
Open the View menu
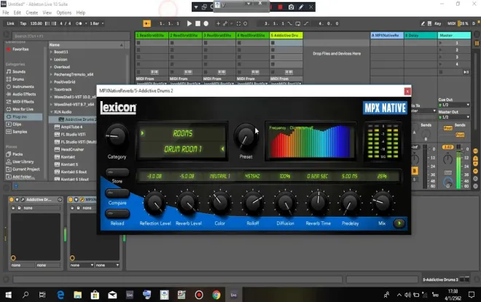(x=47, y=12)
